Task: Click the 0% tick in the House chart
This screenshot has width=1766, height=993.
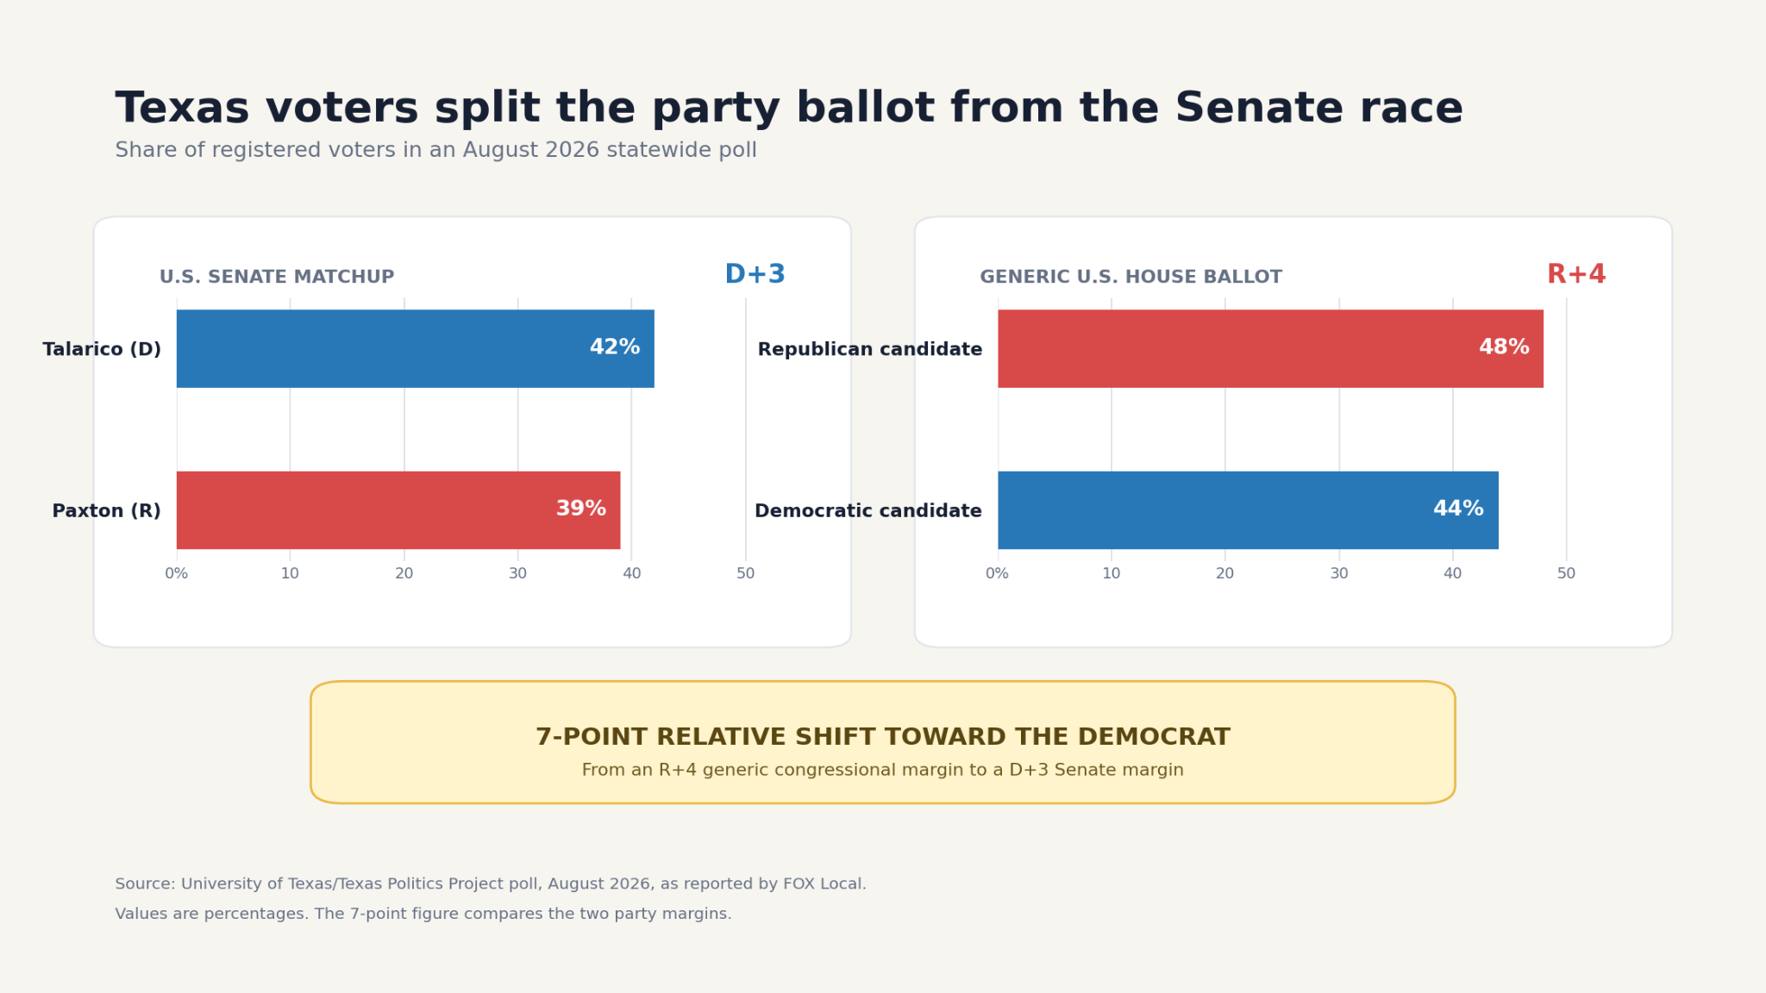Action: point(997,574)
